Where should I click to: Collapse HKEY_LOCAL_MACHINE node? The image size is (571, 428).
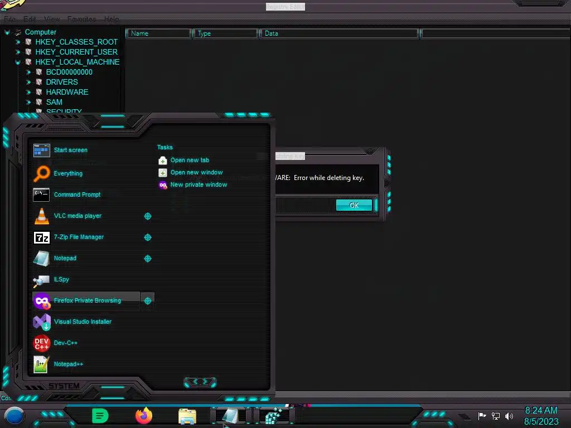tap(17, 62)
